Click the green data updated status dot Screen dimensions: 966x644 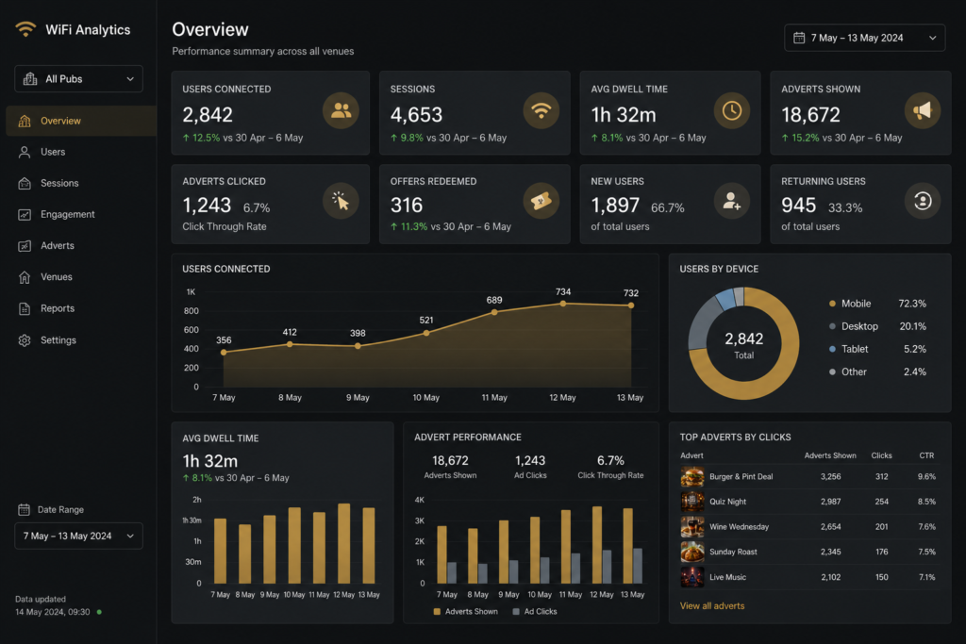point(99,612)
